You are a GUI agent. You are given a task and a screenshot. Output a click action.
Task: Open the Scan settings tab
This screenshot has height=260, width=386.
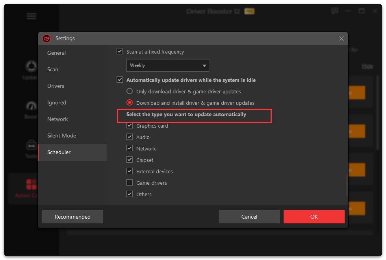pos(72,69)
